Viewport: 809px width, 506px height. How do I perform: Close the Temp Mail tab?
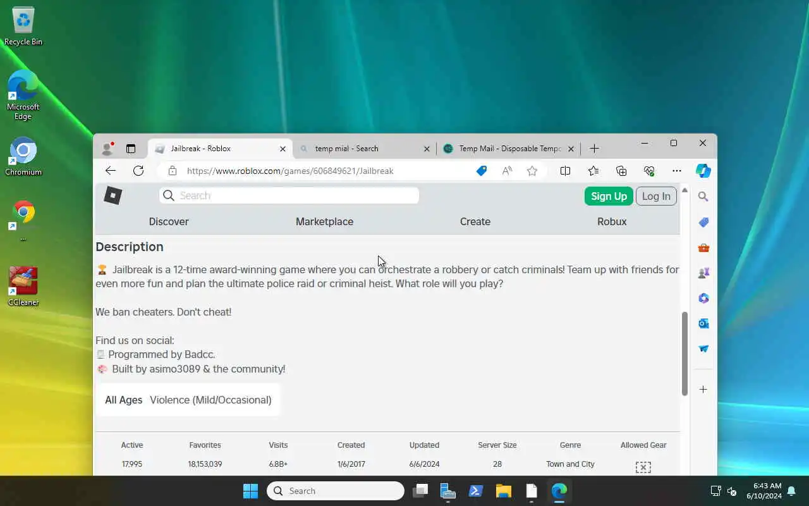[x=571, y=149]
